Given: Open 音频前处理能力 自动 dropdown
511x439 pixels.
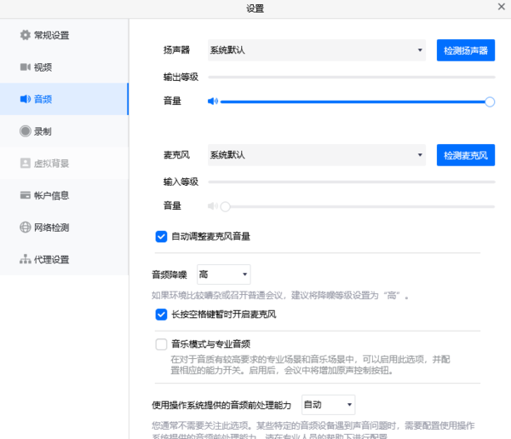Looking at the screenshot, I should click(x=327, y=404).
